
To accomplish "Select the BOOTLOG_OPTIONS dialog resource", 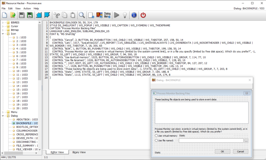I will click(27, 127).
